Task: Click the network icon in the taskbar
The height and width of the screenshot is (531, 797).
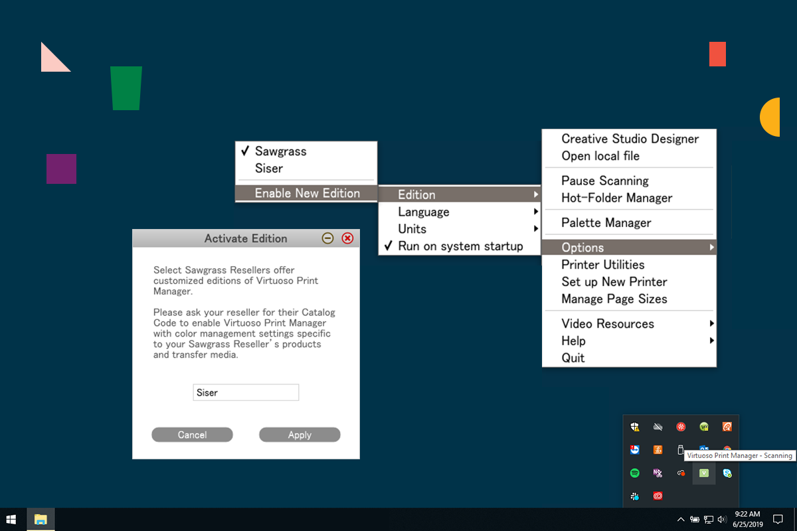Action: point(709,519)
